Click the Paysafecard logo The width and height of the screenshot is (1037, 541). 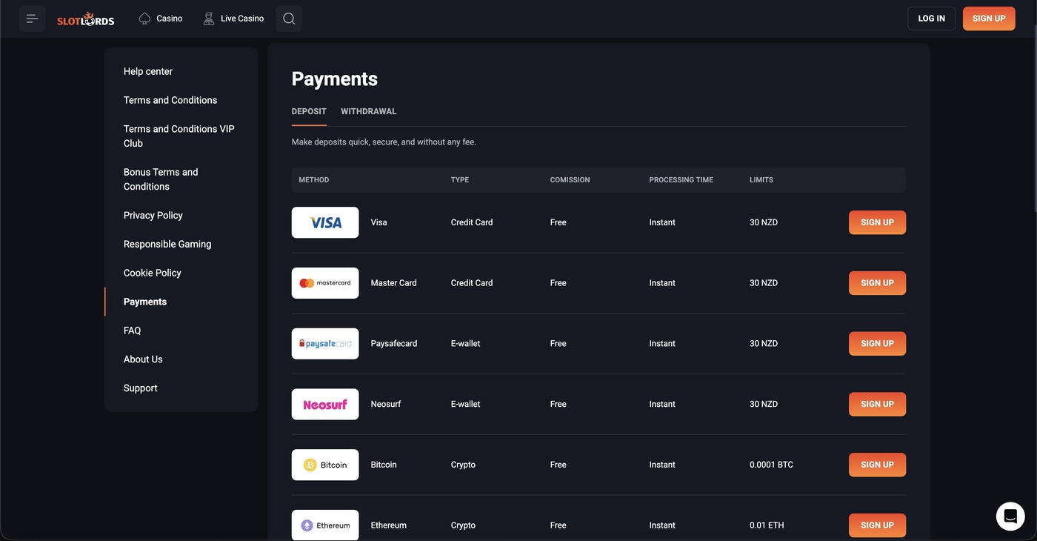pos(325,344)
